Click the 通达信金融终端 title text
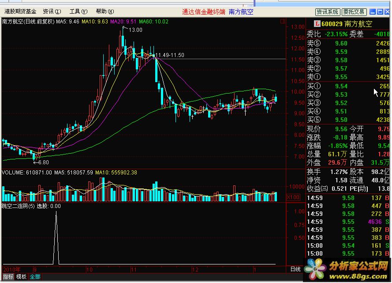This screenshot has width=392, height=283. [x=204, y=12]
